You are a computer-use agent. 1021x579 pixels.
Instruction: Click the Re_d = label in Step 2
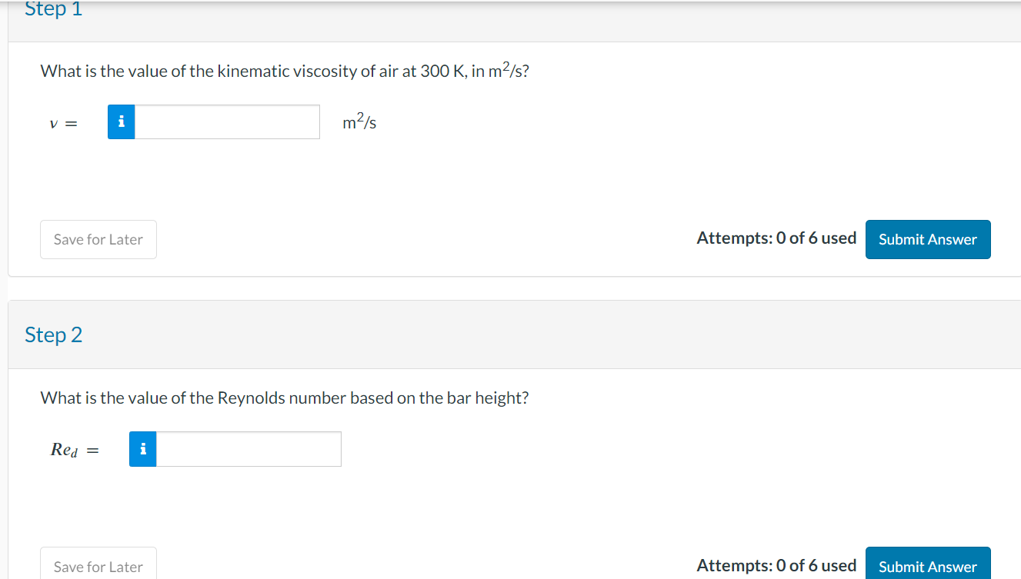[x=72, y=449]
